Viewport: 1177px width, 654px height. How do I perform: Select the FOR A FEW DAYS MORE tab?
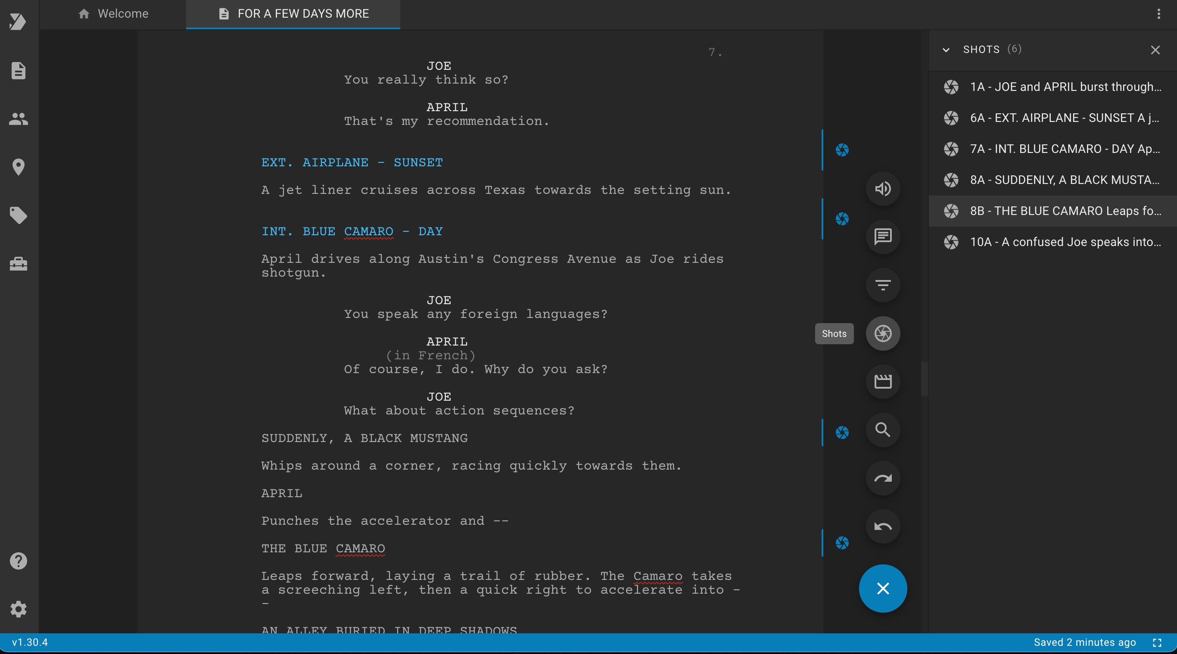(x=293, y=14)
